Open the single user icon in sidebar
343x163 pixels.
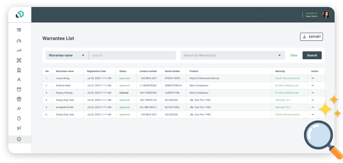pyautogui.click(x=19, y=80)
